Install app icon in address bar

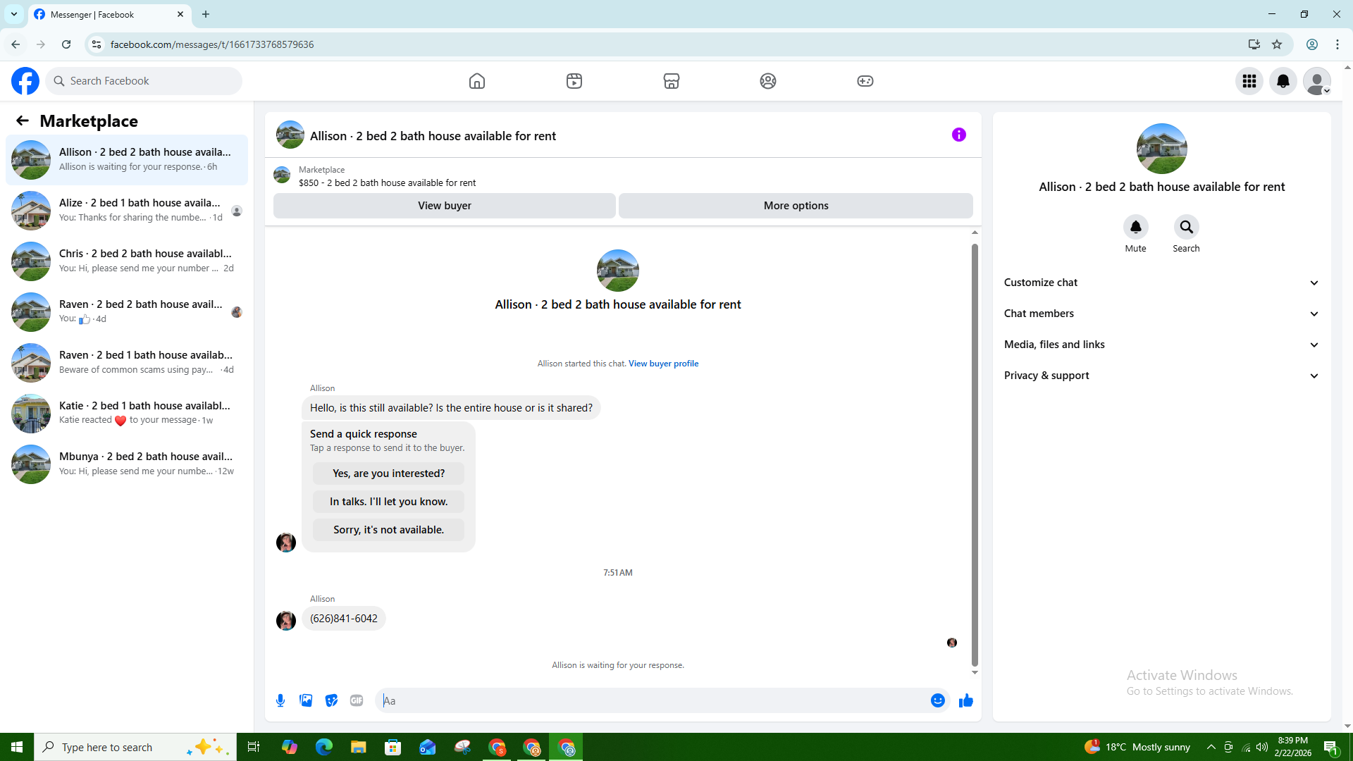click(x=1254, y=44)
